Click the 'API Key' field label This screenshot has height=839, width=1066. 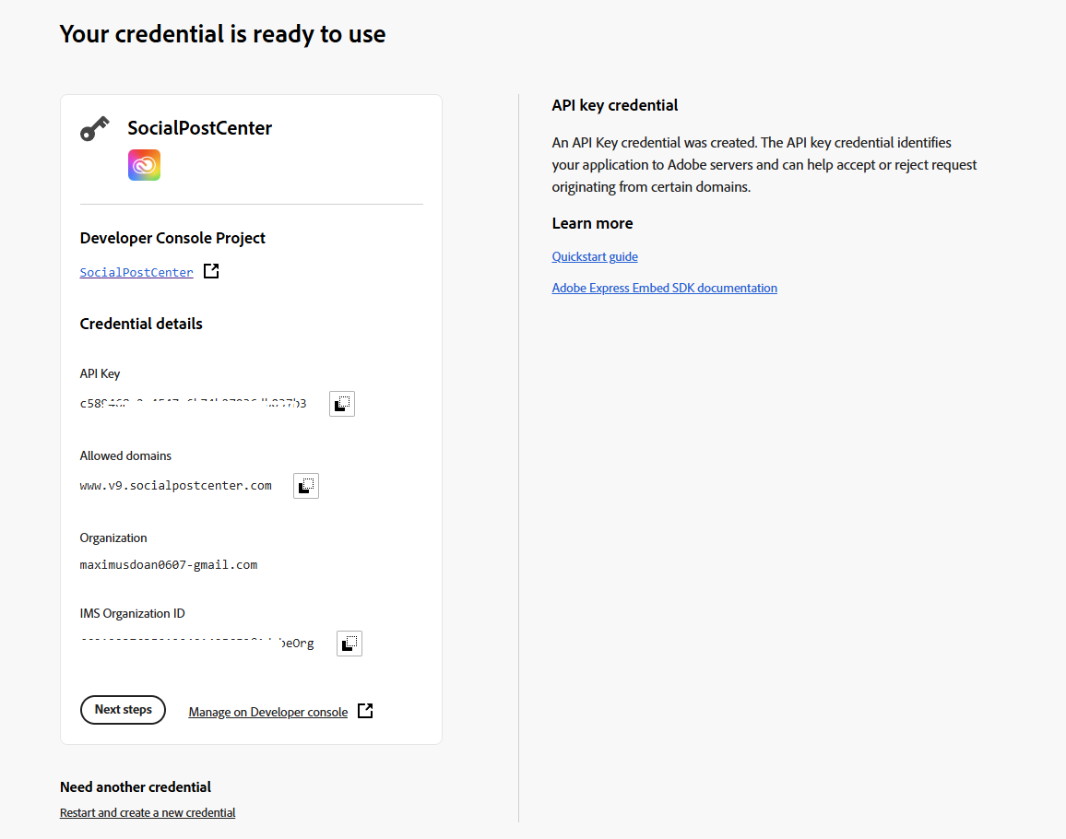tap(100, 374)
